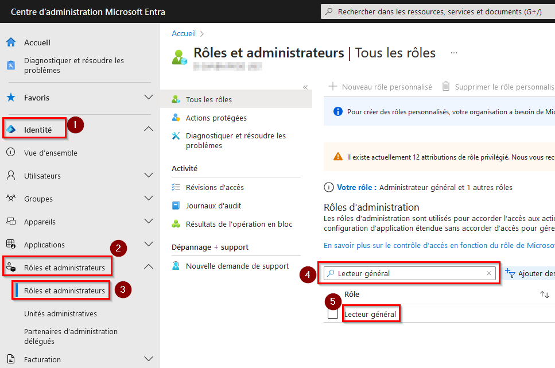
Task: Click the top search bar for resources
Action: pyautogui.click(x=438, y=11)
